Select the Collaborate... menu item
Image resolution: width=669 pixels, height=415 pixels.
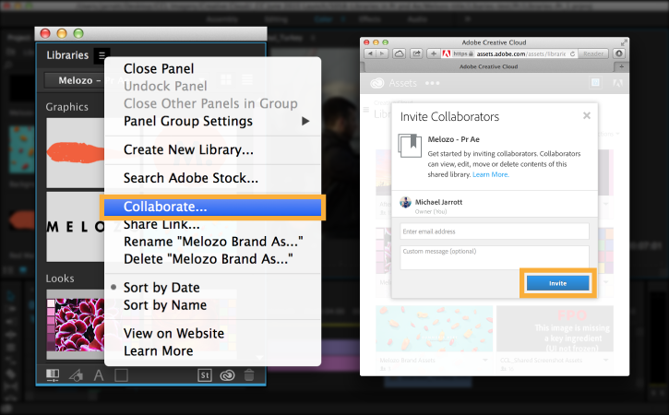pyautogui.click(x=213, y=207)
